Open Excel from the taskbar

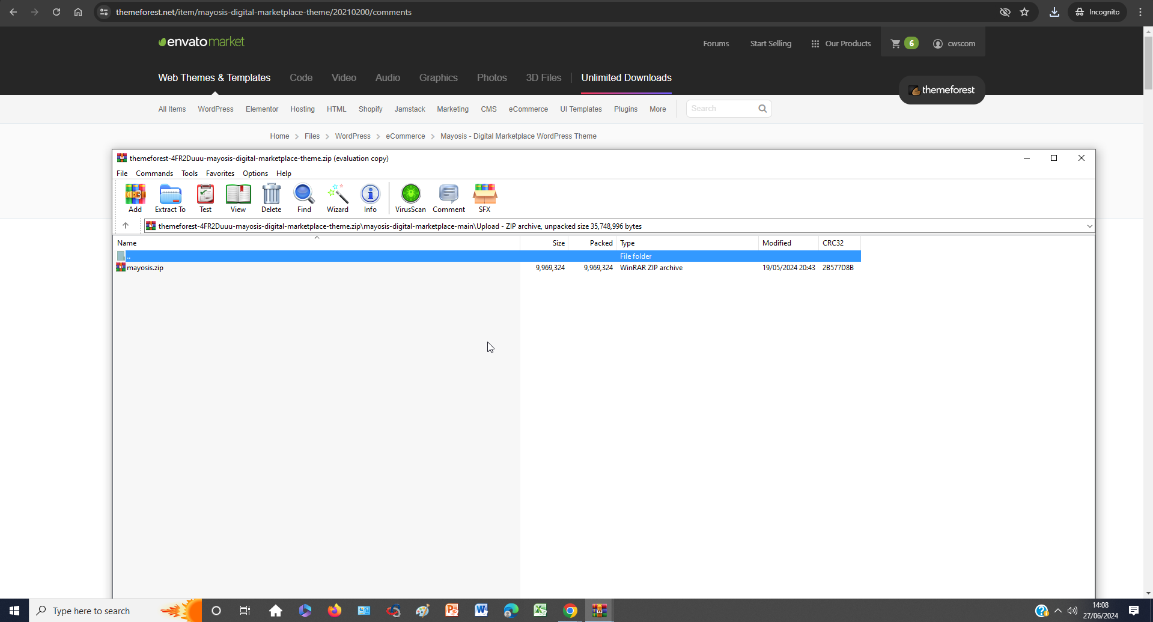pos(540,611)
